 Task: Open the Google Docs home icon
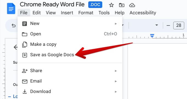click(11, 9)
